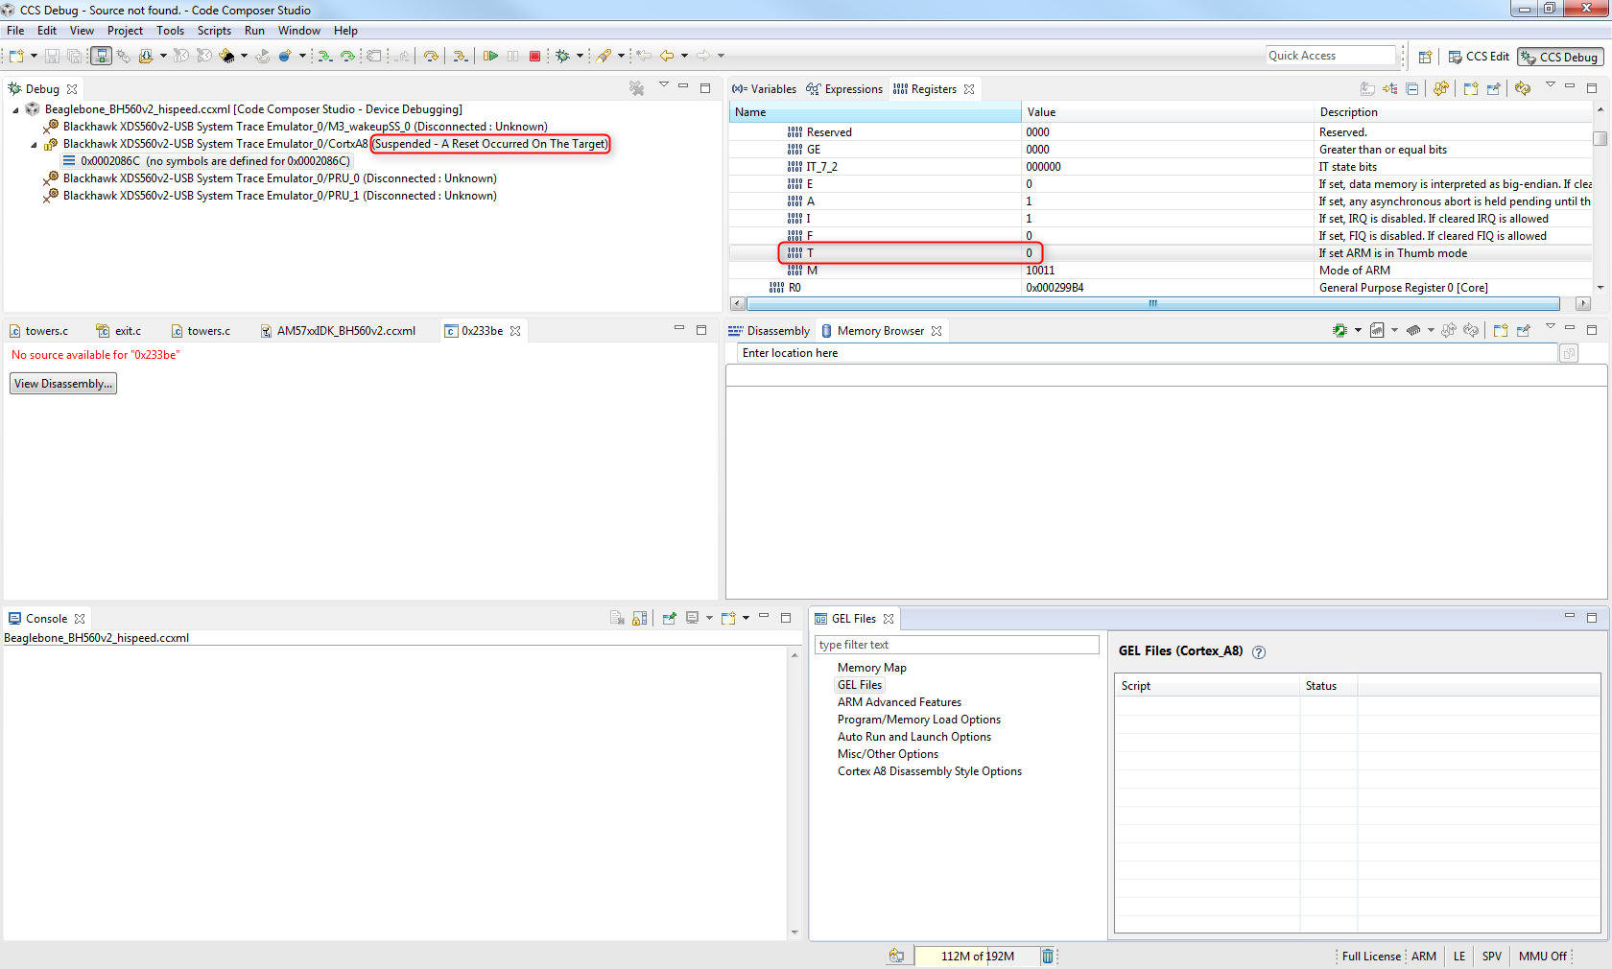
Task: Open the Registers view menu triangle
Action: click(x=1550, y=86)
